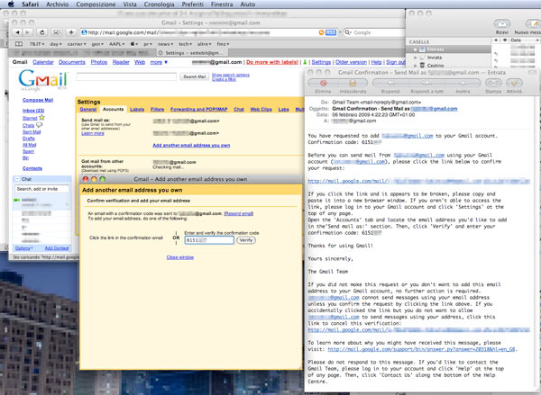The width and height of the screenshot is (541, 395).
Task: Open the 'tech' bookmarks folder dropdown
Action: click(185, 44)
